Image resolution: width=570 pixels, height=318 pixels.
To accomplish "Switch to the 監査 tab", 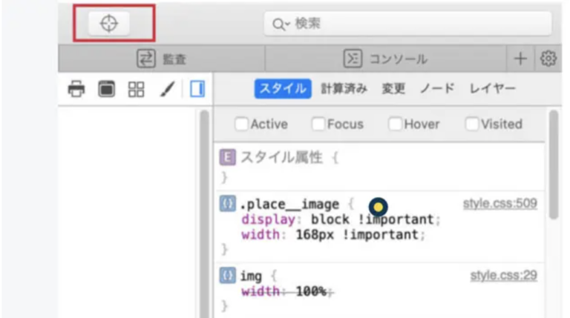I will click(x=161, y=59).
